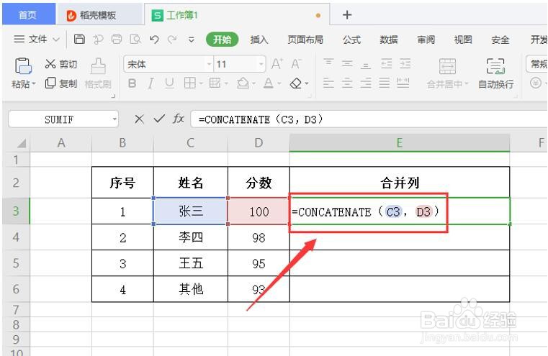Click the Save icon in quick toolbar

(x=79, y=39)
